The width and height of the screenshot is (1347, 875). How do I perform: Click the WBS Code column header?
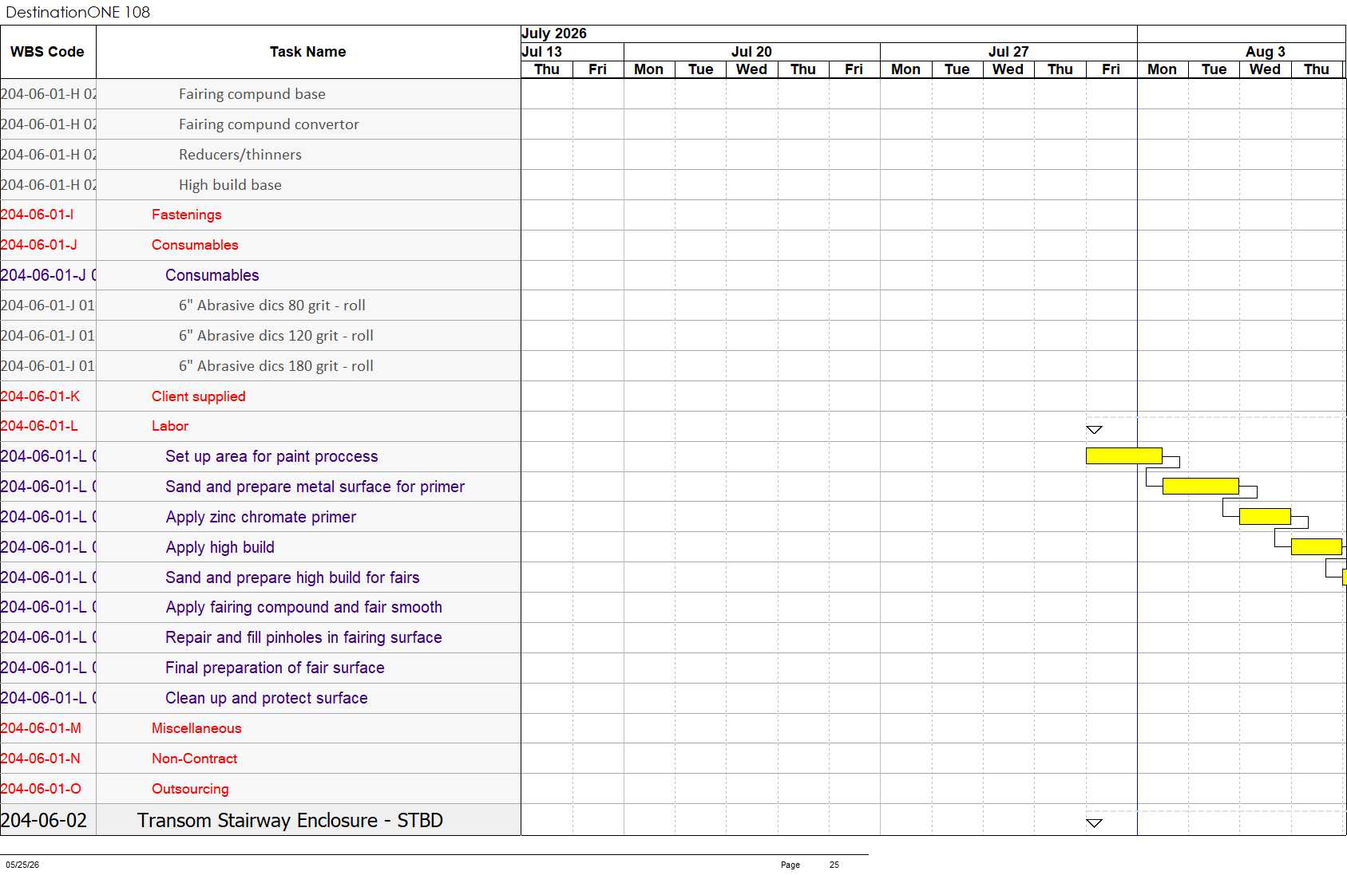pyautogui.click(x=48, y=52)
